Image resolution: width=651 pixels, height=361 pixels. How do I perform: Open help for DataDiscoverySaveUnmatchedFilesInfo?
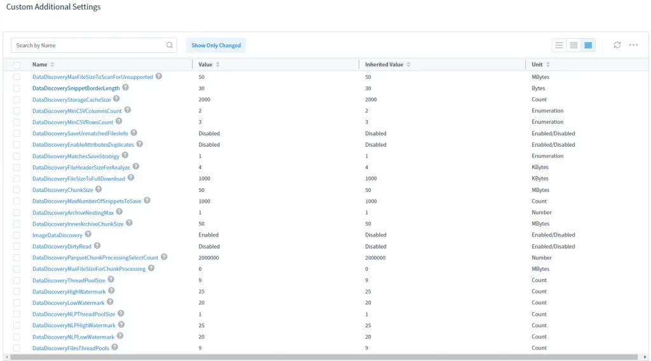[x=134, y=133]
